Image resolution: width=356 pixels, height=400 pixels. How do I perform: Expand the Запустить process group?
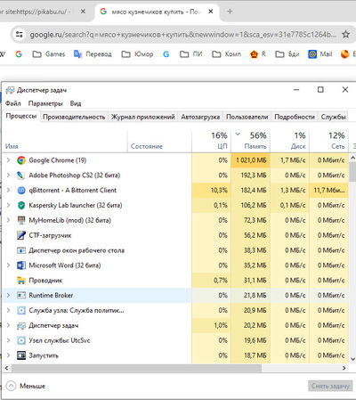(x=8, y=355)
